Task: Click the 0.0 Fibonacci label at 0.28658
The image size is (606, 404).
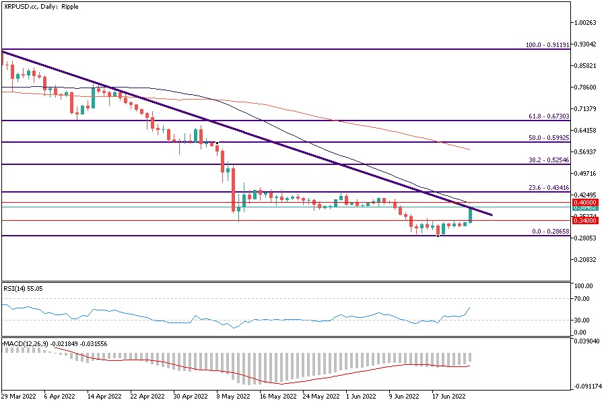Action: pyautogui.click(x=551, y=231)
